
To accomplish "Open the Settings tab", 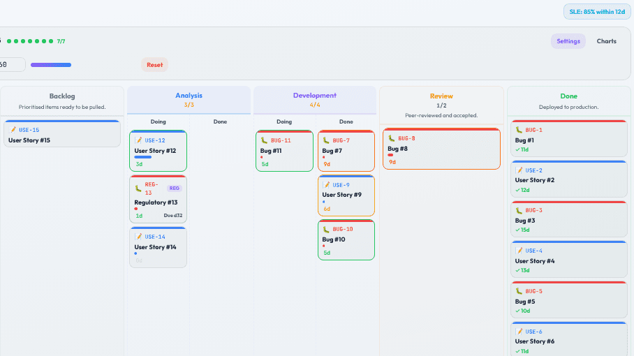I will (x=568, y=41).
